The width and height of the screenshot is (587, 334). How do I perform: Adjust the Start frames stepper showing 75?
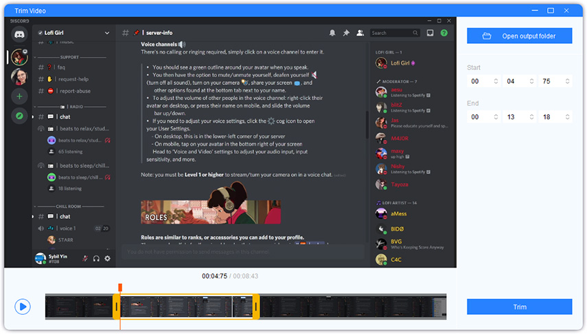point(568,81)
